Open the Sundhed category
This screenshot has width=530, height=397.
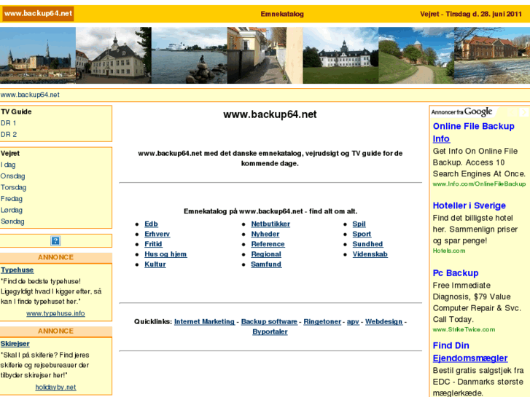367,244
